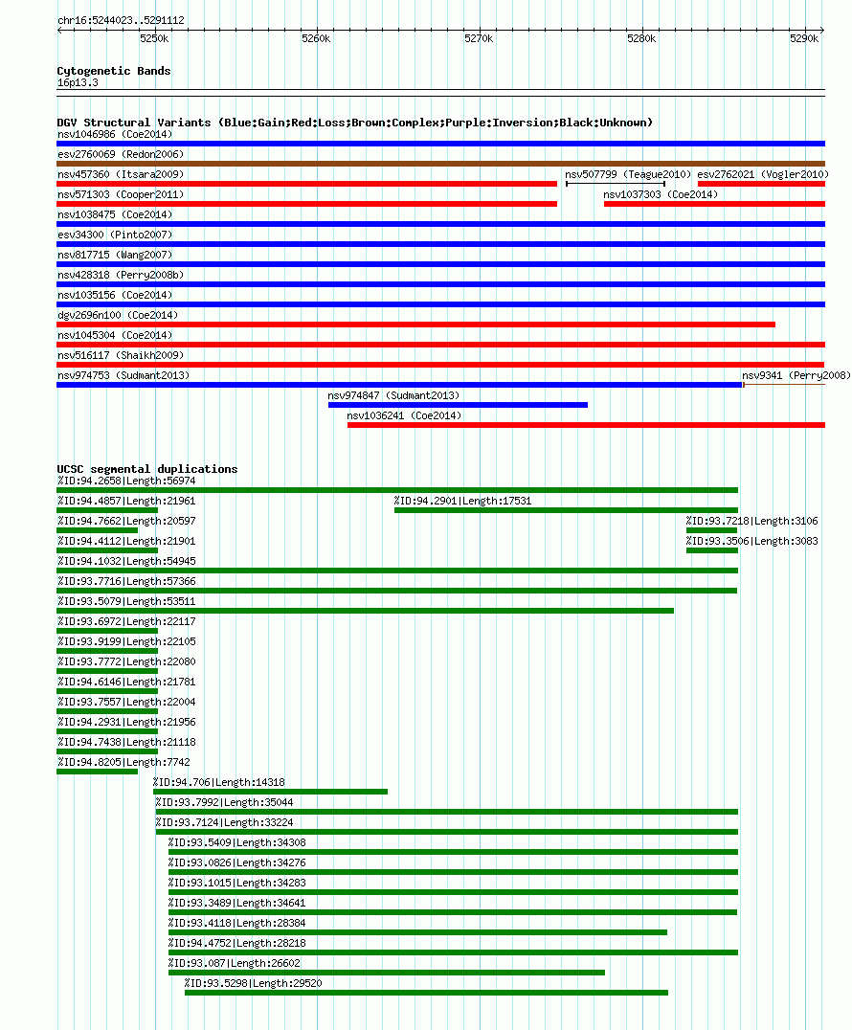Select duplication %ID:93.3489 Length:34641
This screenshot has width=852, height=1030.
click(236, 904)
